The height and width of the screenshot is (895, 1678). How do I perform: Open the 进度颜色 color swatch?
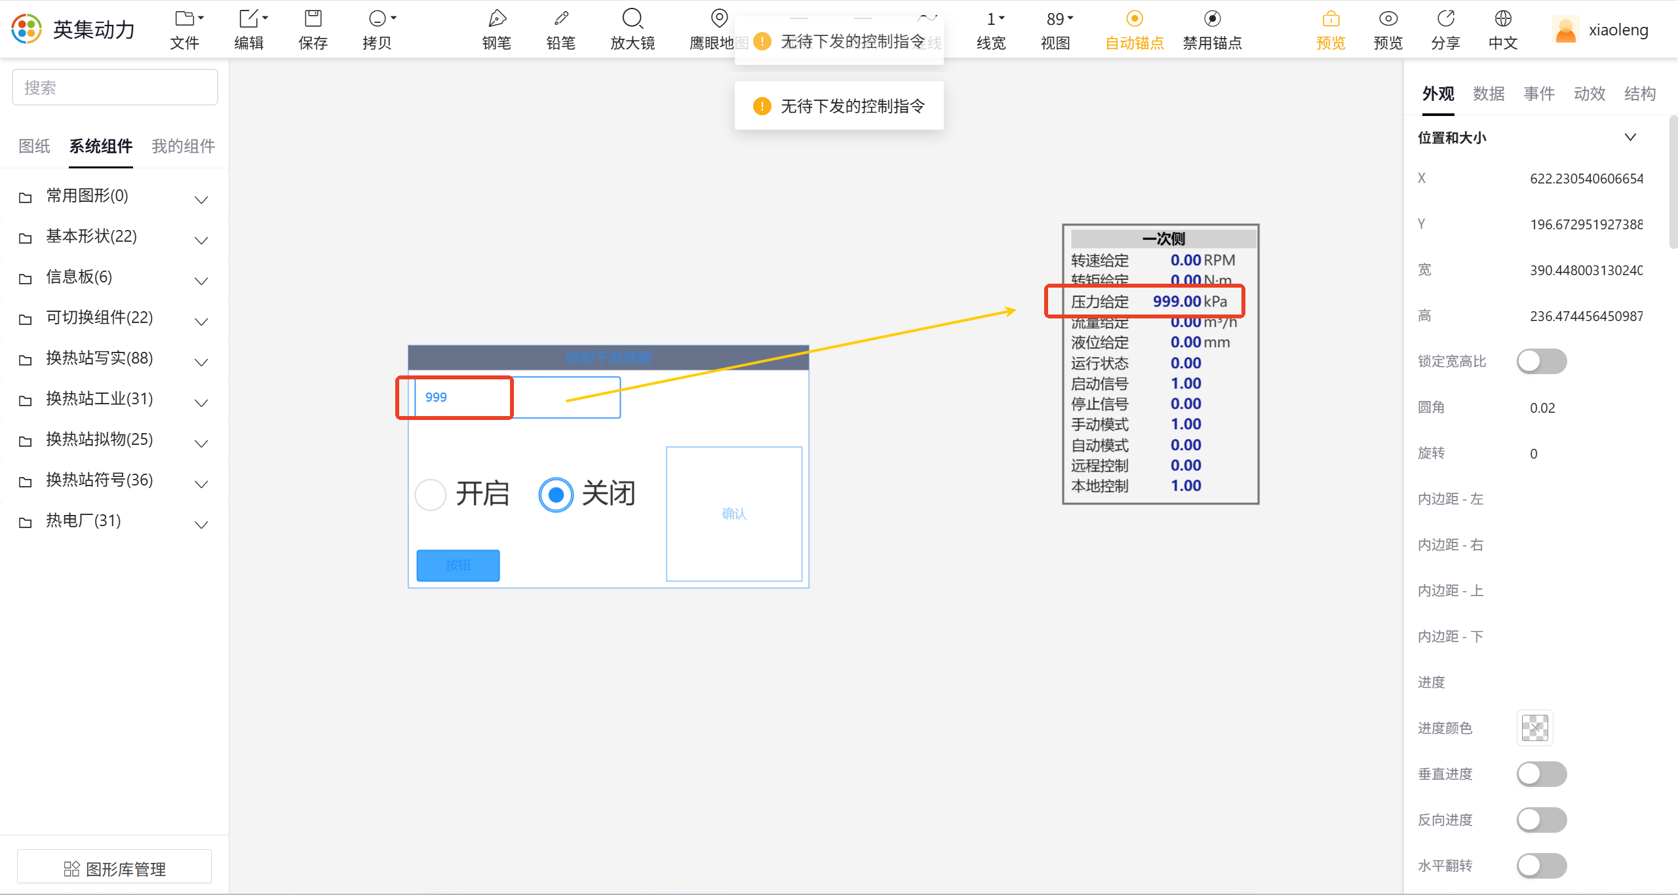[1535, 728]
